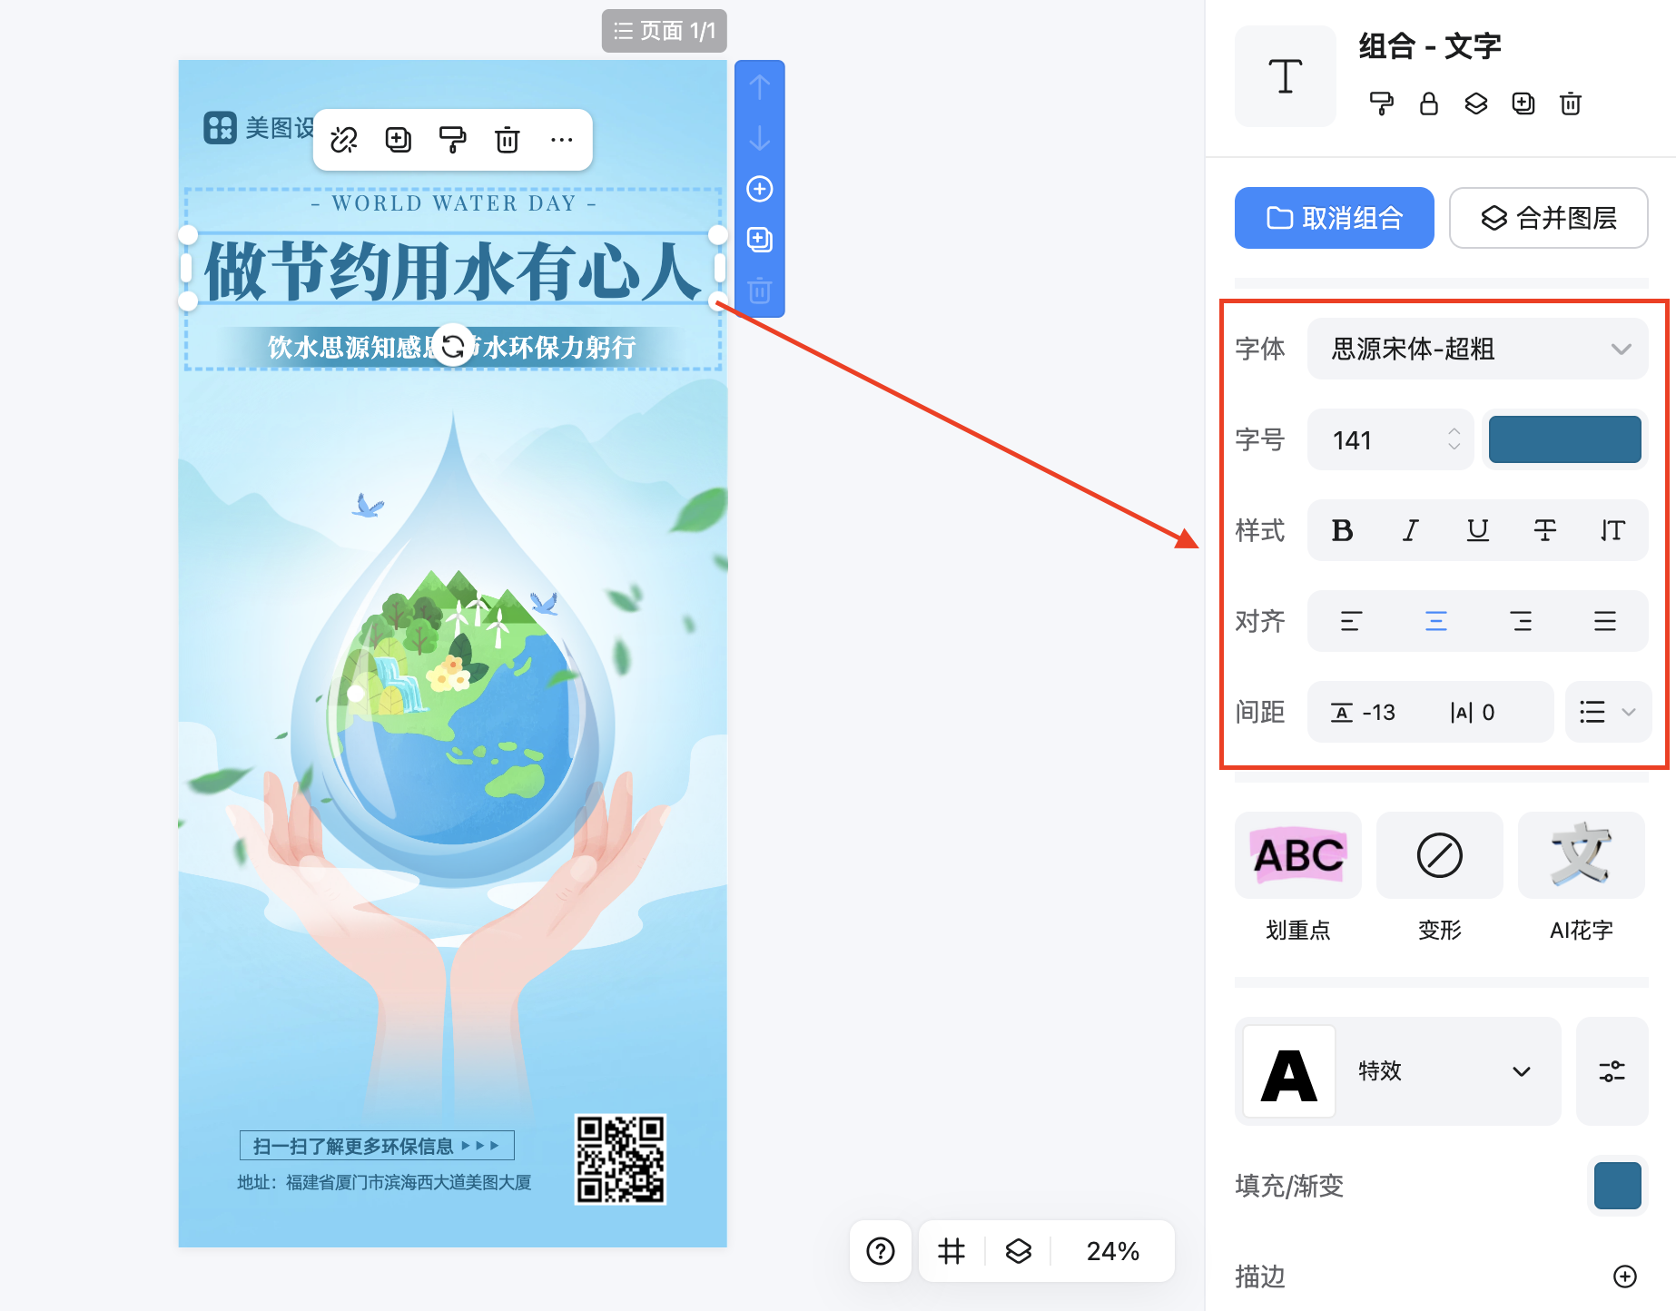Open the AI花字 feature
The height and width of the screenshot is (1311, 1676).
coord(1581,854)
